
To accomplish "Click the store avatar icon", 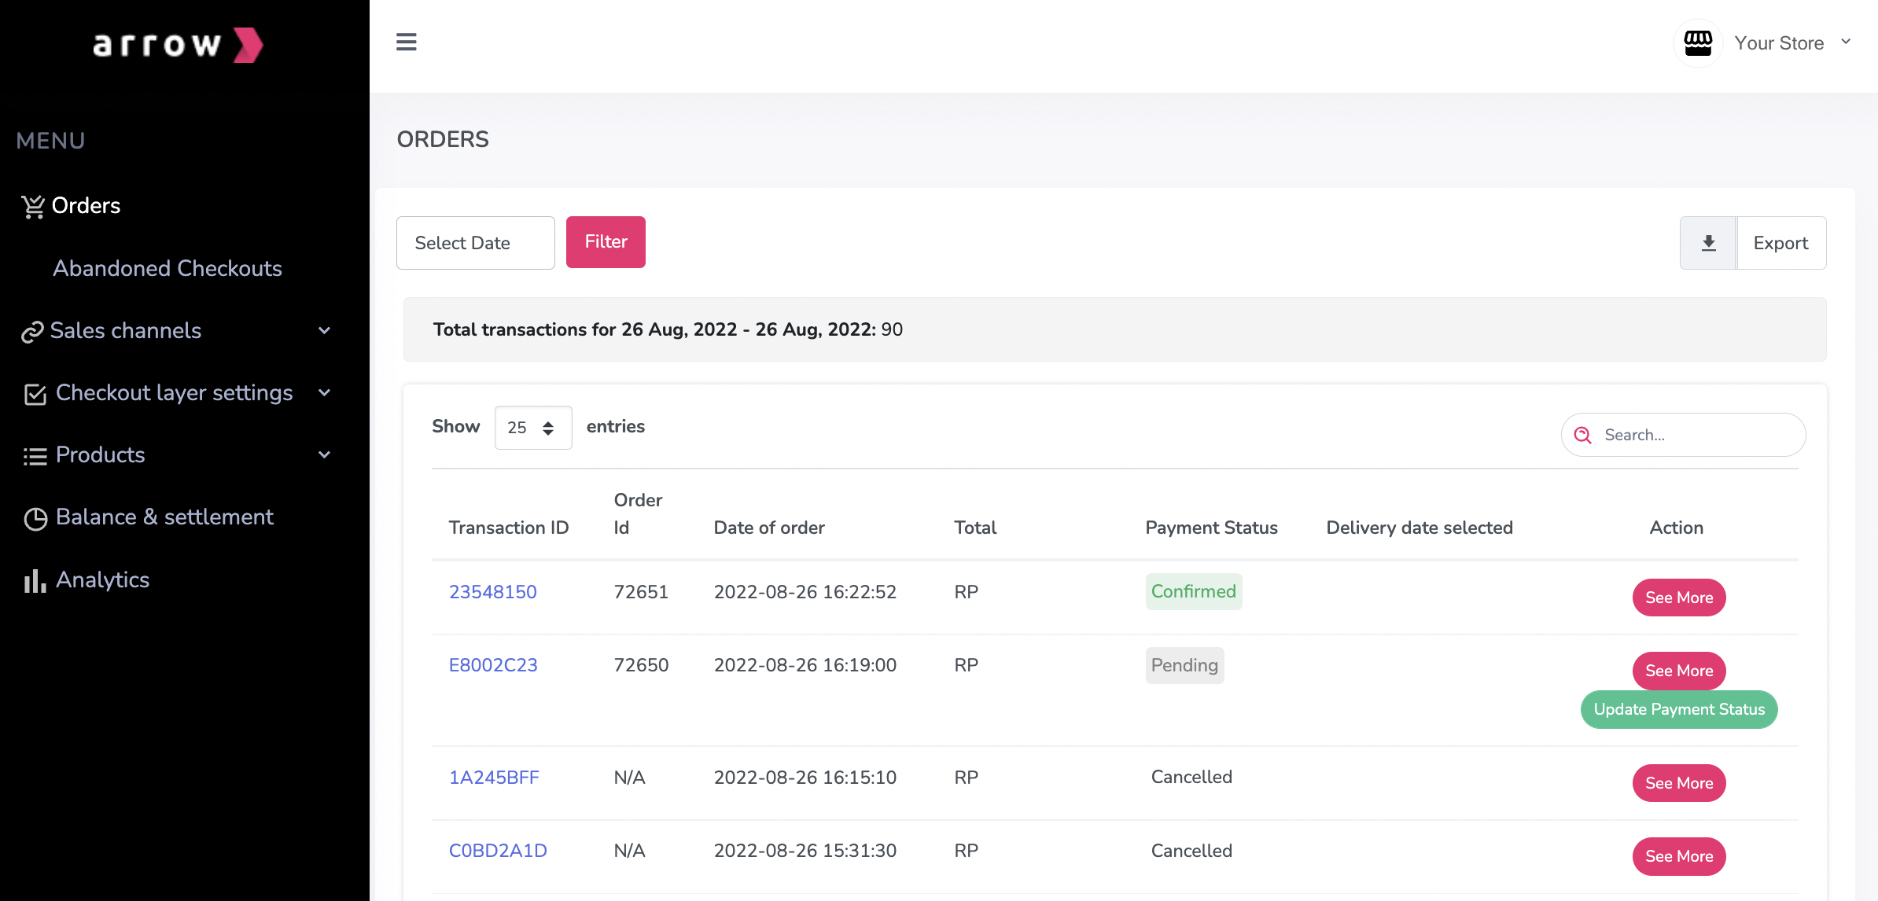I will coord(1697,43).
